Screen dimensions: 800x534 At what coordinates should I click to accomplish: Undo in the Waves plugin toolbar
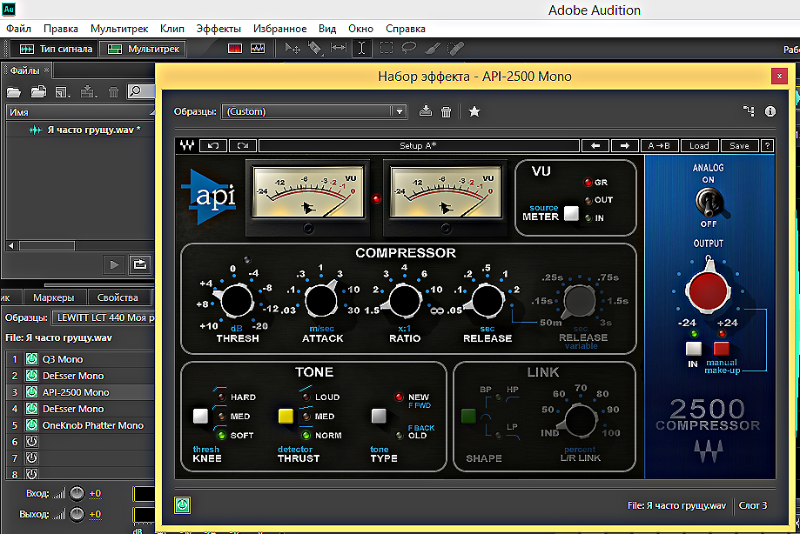tap(213, 146)
